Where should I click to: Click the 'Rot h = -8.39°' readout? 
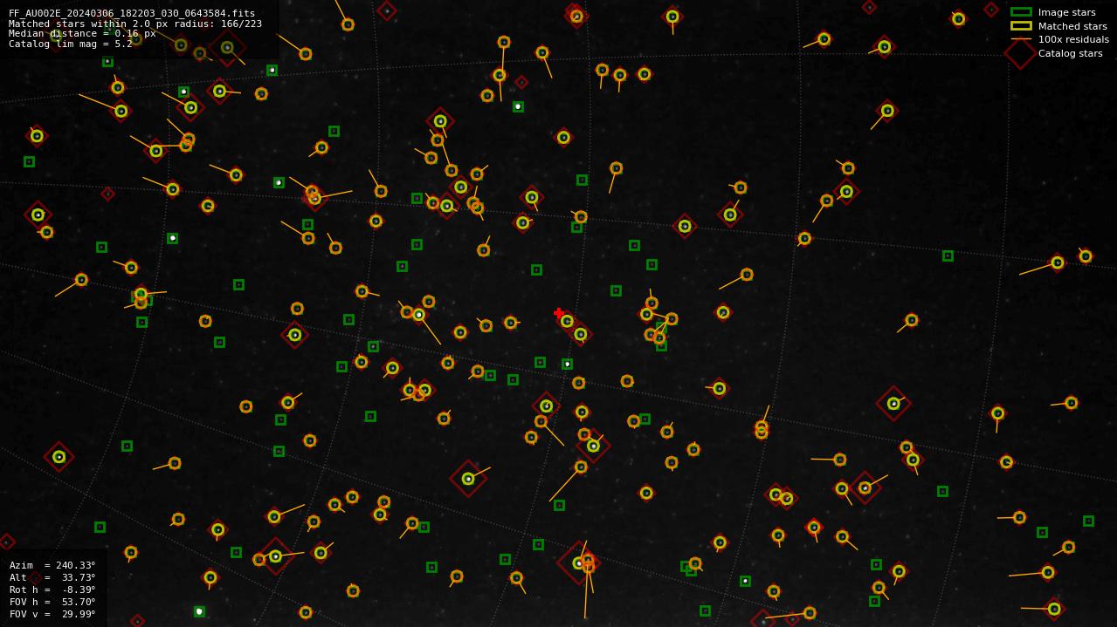pos(52,590)
